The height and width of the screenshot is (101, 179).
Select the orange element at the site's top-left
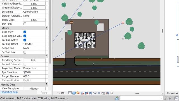[x=71, y=22]
